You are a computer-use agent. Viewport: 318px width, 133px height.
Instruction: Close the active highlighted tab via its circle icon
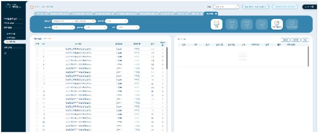click(216, 14)
